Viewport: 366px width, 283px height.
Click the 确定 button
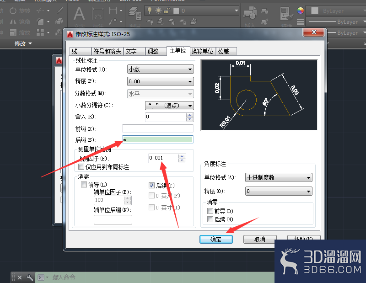pyautogui.click(x=216, y=239)
